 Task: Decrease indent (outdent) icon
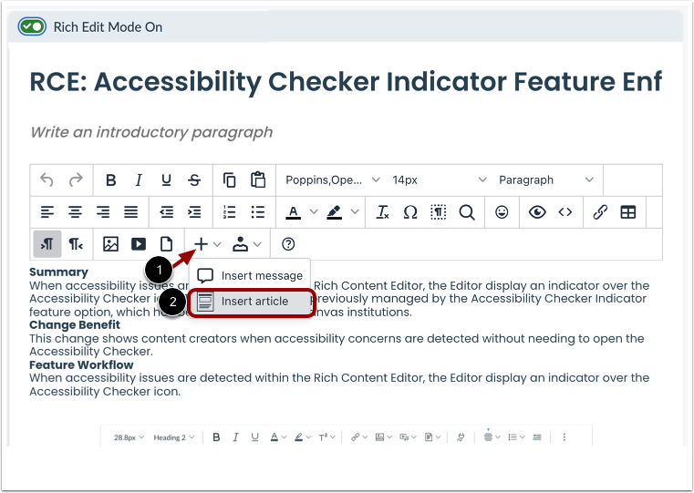click(166, 212)
